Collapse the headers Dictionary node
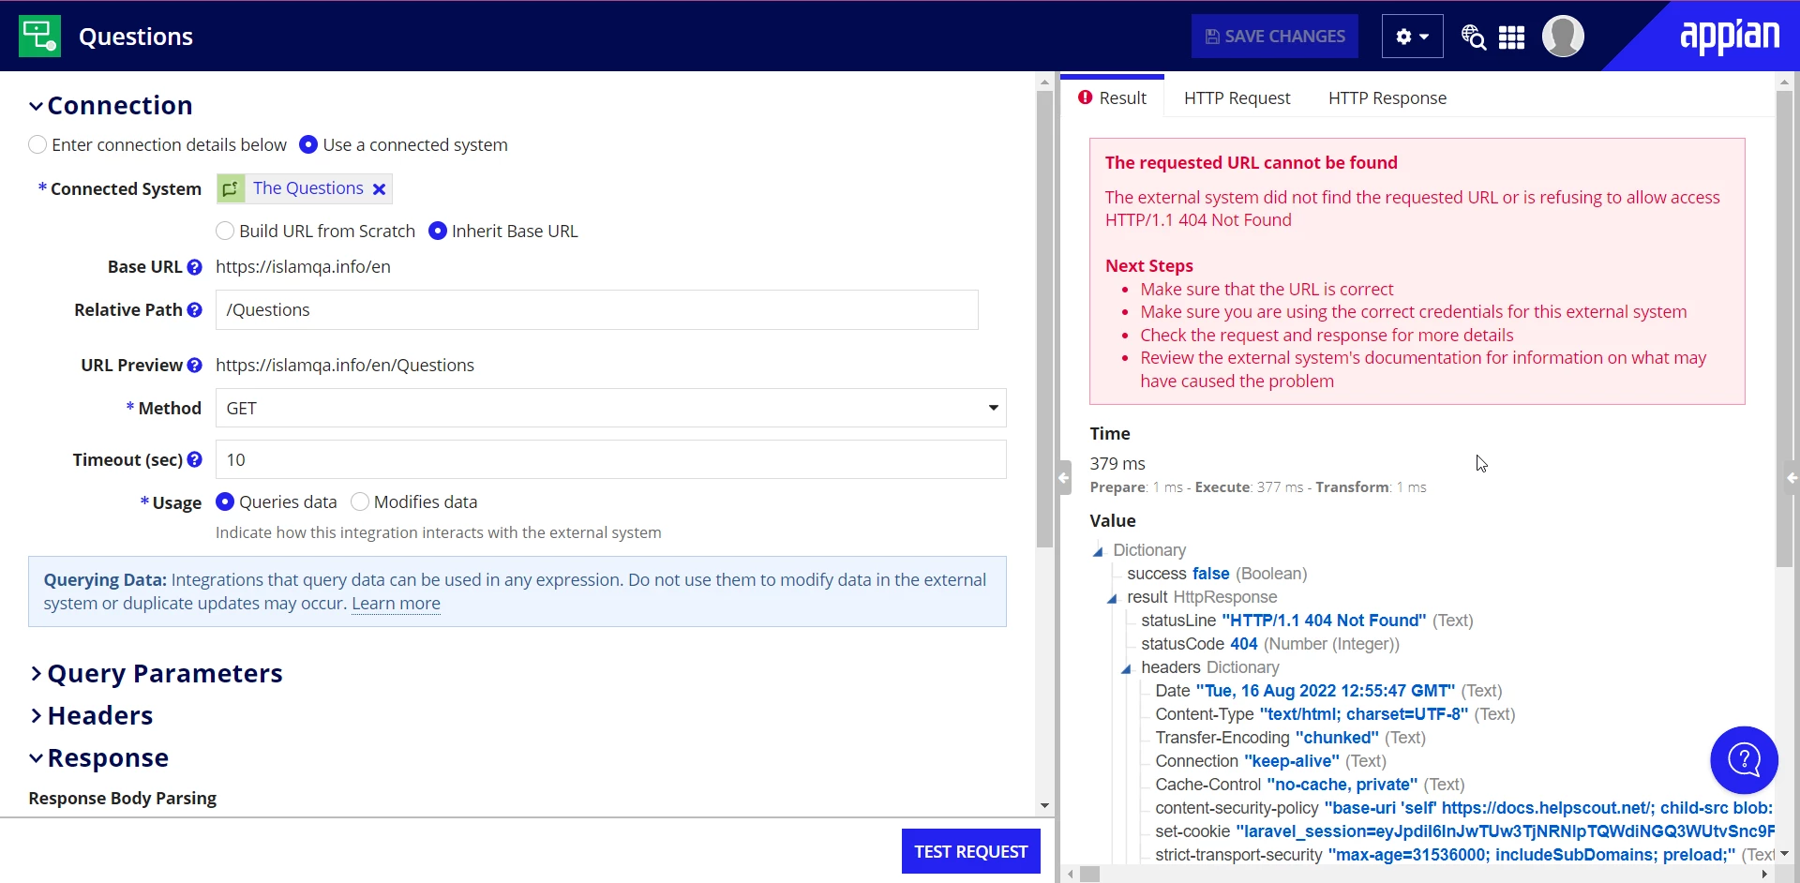 (x=1126, y=668)
